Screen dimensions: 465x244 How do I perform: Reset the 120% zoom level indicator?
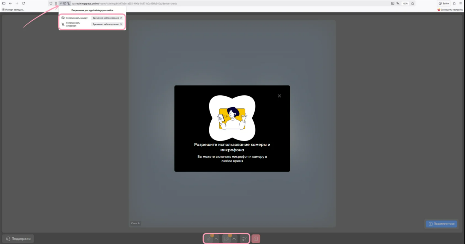coord(405,3)
